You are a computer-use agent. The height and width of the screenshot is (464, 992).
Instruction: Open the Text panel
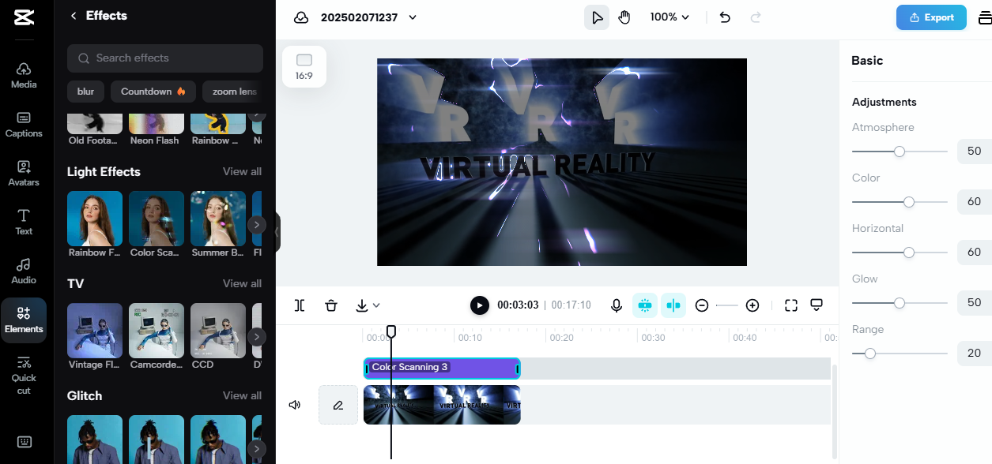24,221
